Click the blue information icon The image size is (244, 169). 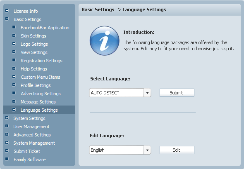[x=105, y=41]
